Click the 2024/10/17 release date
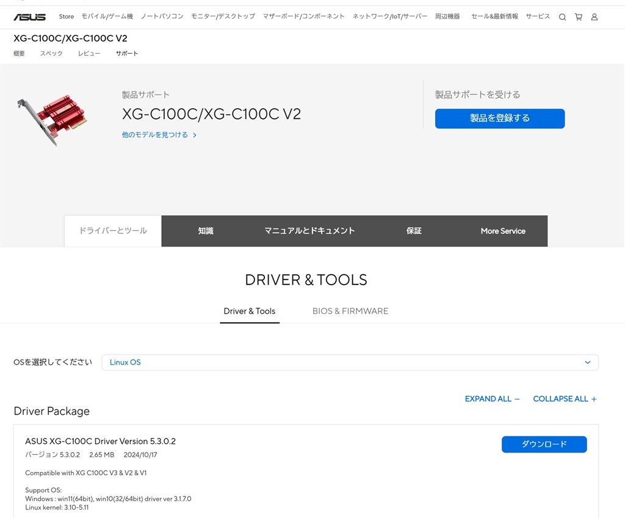This screenshot has height=519, width=625. pyautogui.click(x=140, y=455)
